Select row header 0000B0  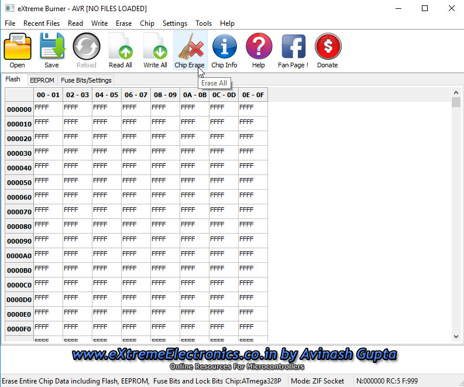click(19, 270)
